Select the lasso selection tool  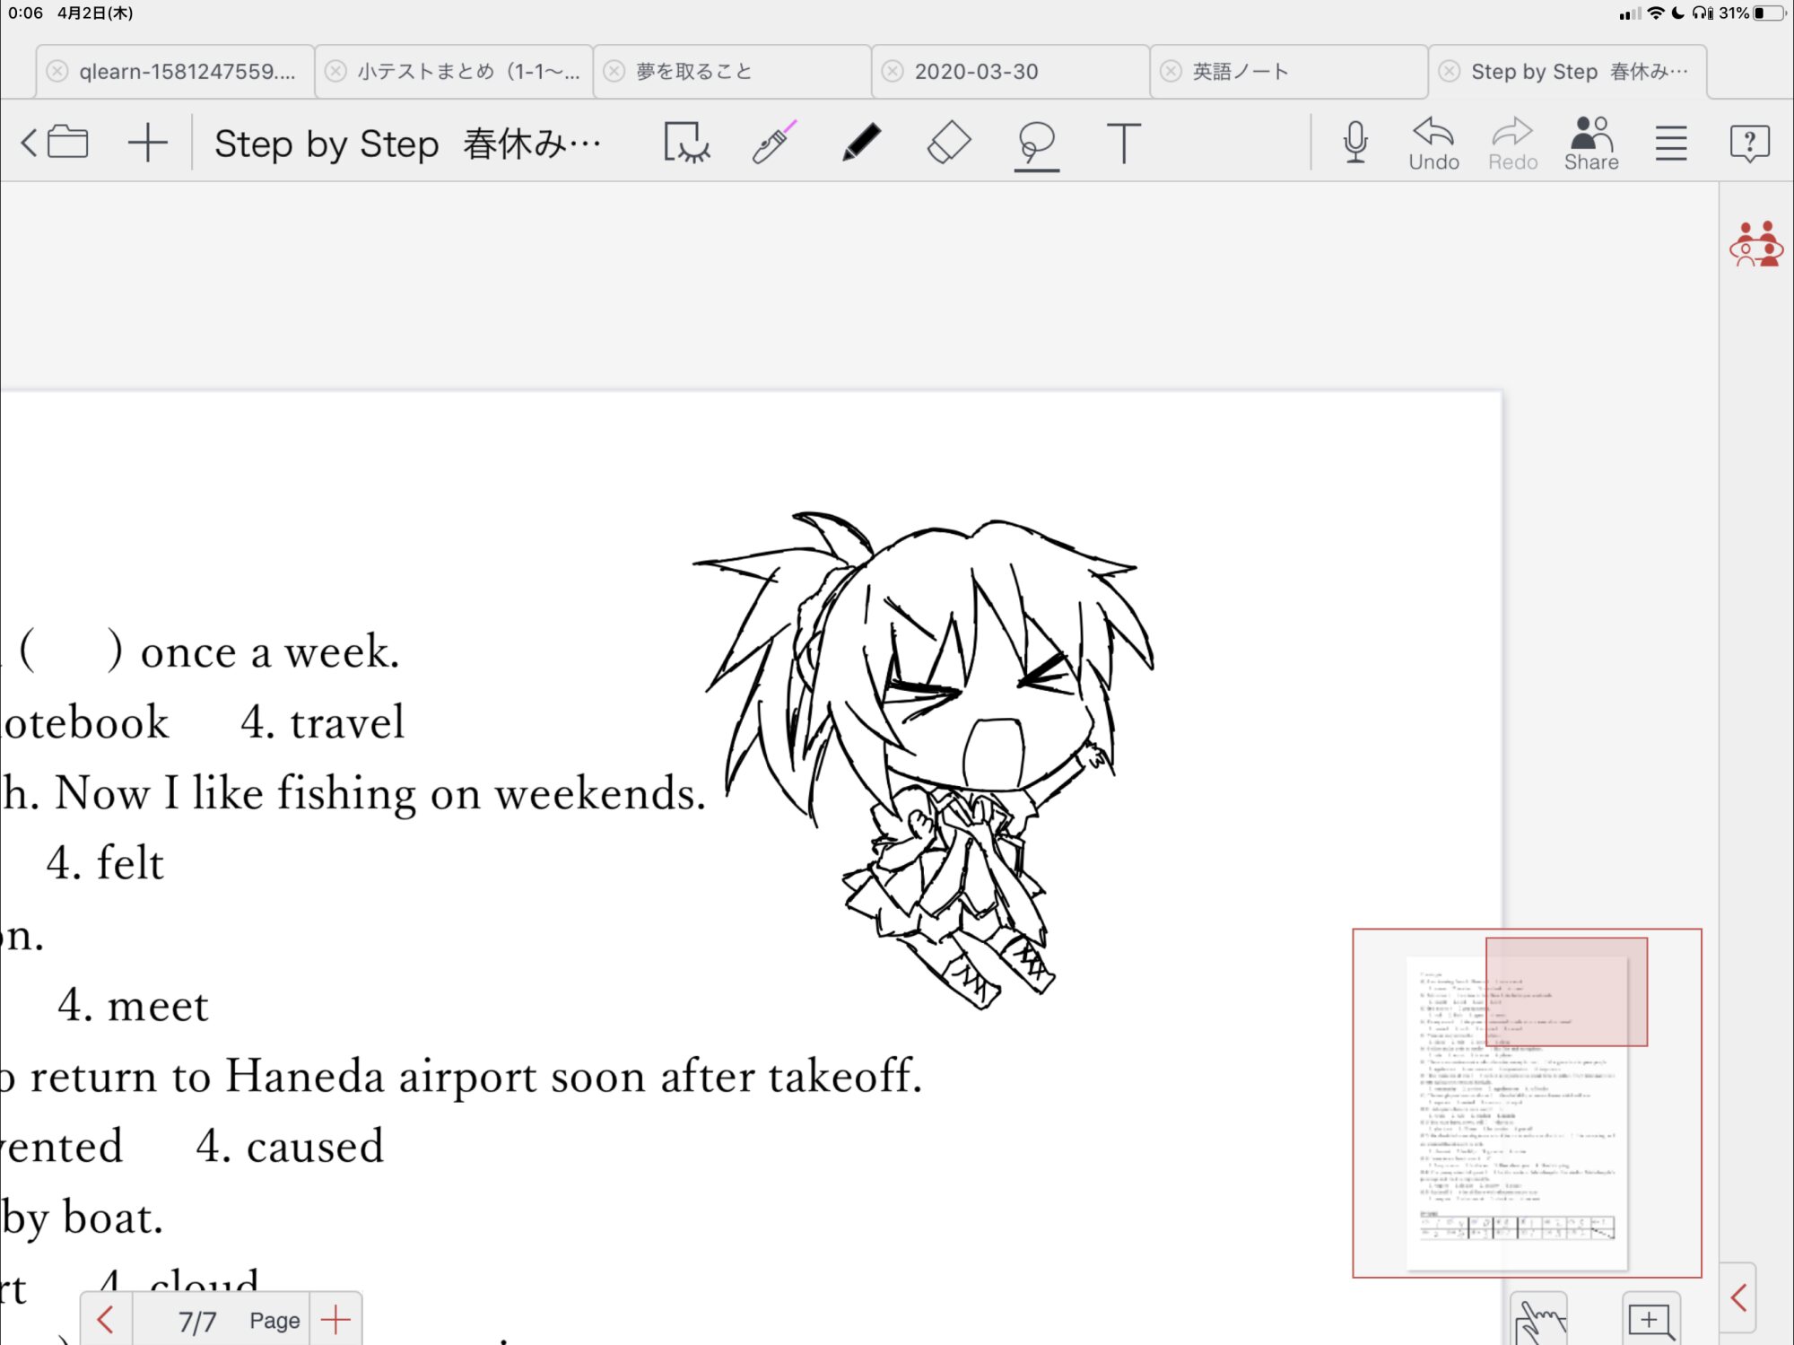1036,143
